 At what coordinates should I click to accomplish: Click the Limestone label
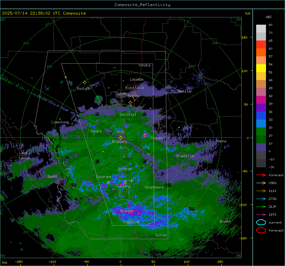pos(60,122)
